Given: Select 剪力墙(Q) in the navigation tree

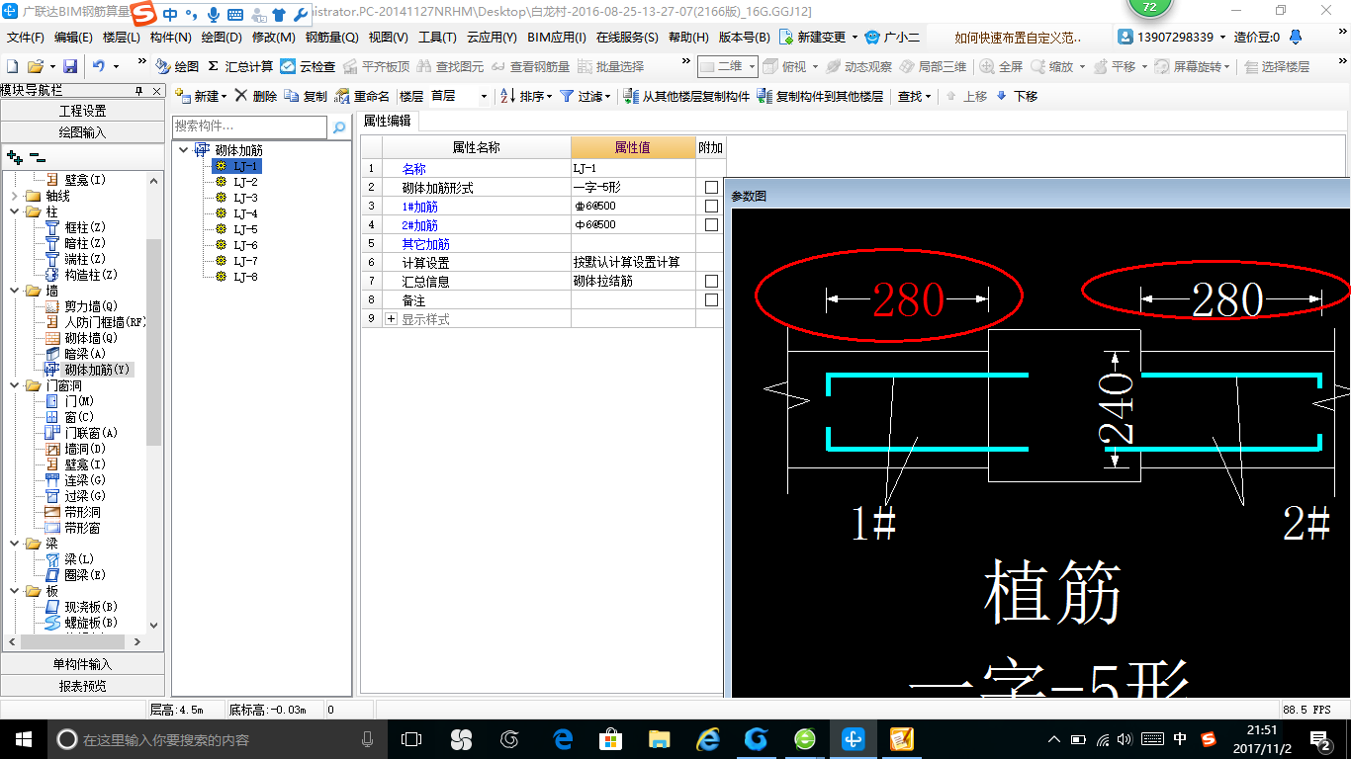Looking at the screenshot, I should [91, 306].
